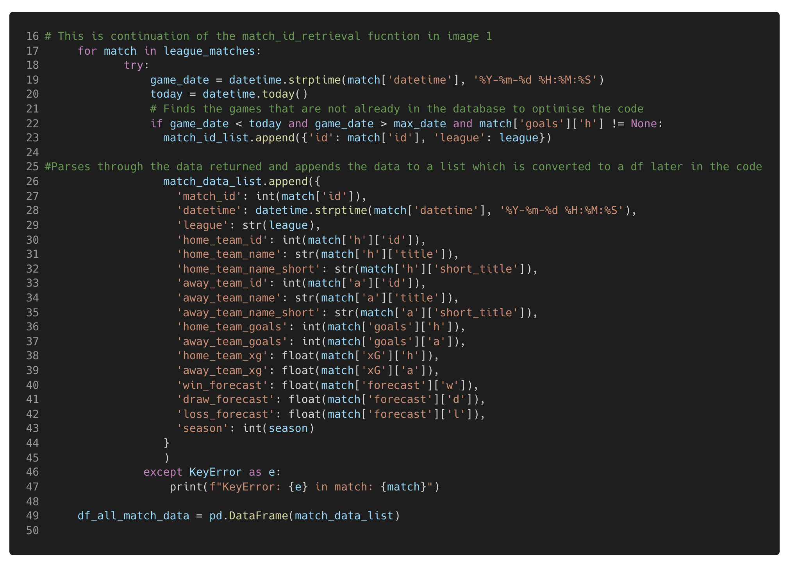Click the 'try' keyword on line 18
The width and height of the screenshot is (789, 567).
click(x=134, y=65)
